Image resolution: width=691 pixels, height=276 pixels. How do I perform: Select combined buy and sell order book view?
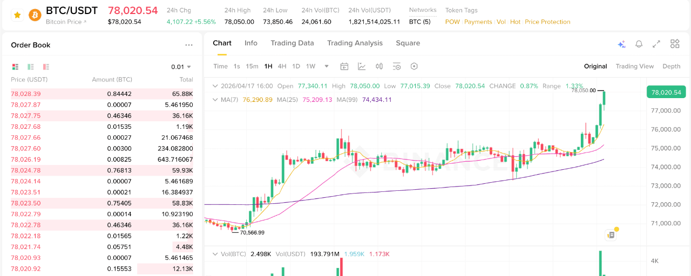pyautogui.click(x=15, y=67)
